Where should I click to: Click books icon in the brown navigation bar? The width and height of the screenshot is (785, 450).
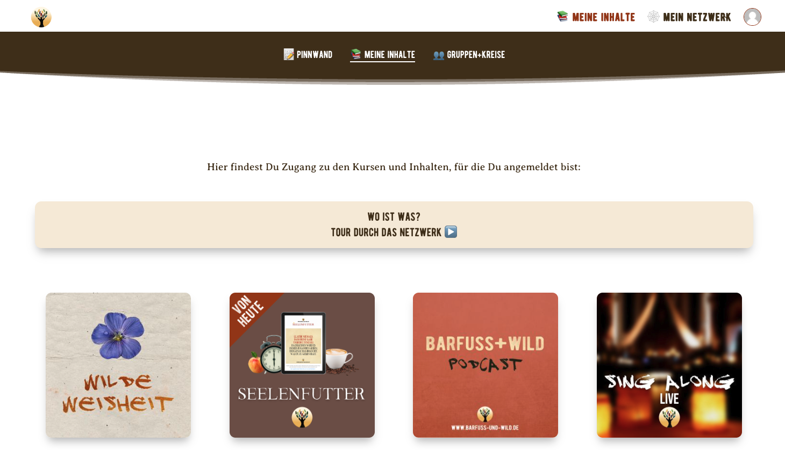click(x=356, y=54)
